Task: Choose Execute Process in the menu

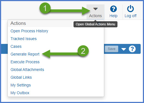Action: [x=25, y=62]
